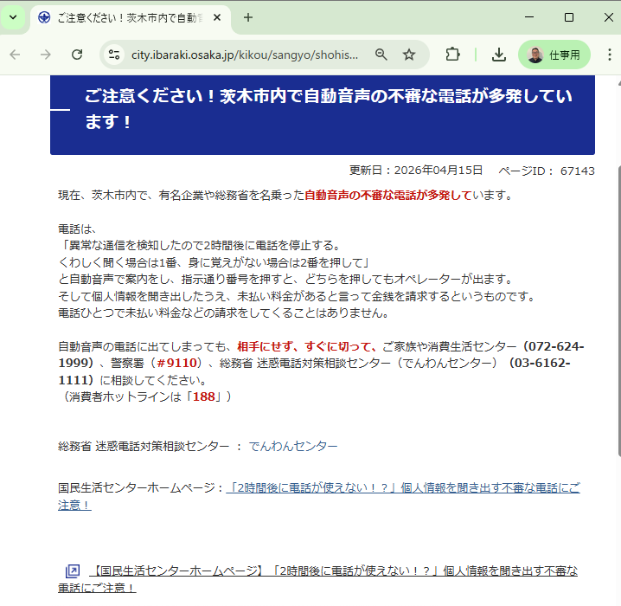Click the police number #9110
This screenshot has width=621, height=606.
(x=176, y=363)
